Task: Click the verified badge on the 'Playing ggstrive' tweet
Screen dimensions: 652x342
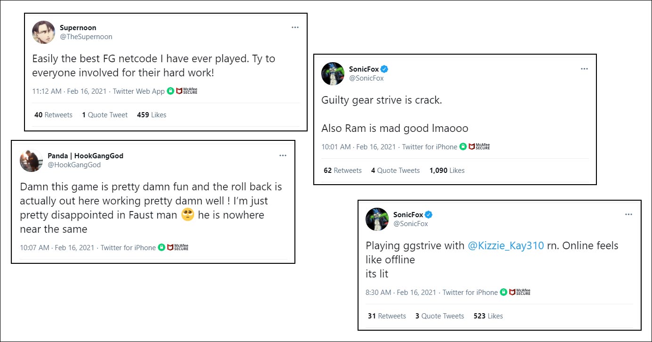Action: pyautogui.click(x=429, y=215)
